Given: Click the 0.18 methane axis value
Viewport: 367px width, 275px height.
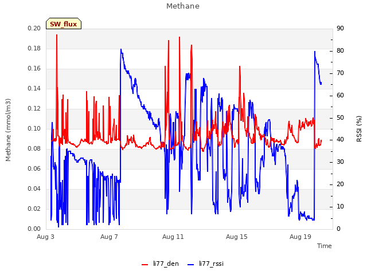Looking at the screenshot, I should tap(34, 48).
